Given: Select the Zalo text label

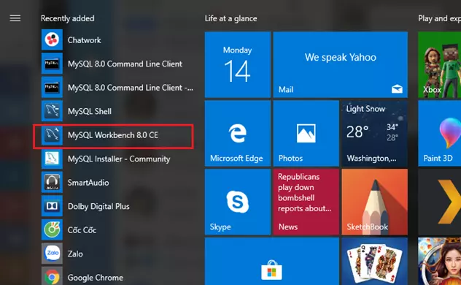Looking at the screenshot, I should pos(75,254).
